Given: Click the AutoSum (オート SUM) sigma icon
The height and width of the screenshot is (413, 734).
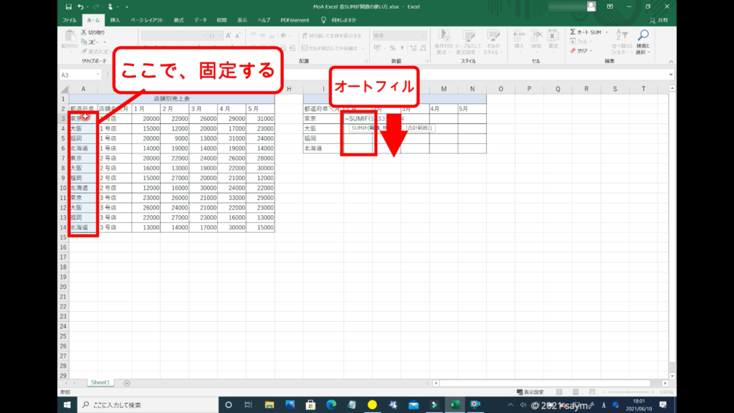Looking at the screenshot, I should pos(573,32).
